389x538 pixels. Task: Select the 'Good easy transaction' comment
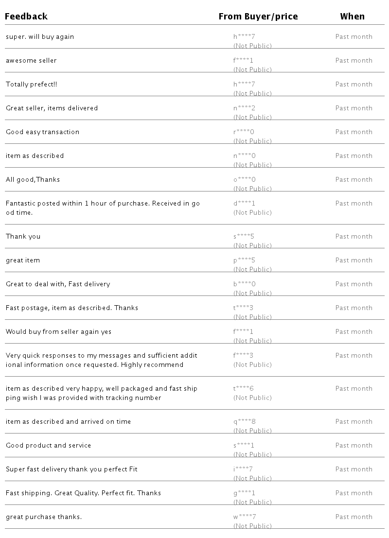[x=43, y=132]
